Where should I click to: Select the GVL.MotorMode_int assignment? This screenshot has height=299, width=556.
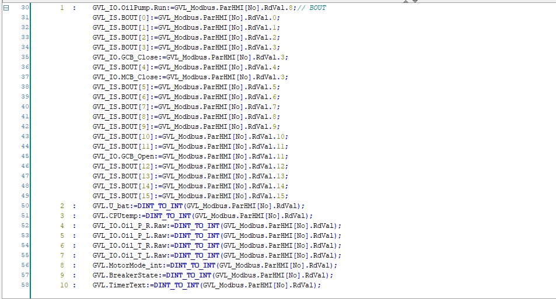[x=215, y=266]
